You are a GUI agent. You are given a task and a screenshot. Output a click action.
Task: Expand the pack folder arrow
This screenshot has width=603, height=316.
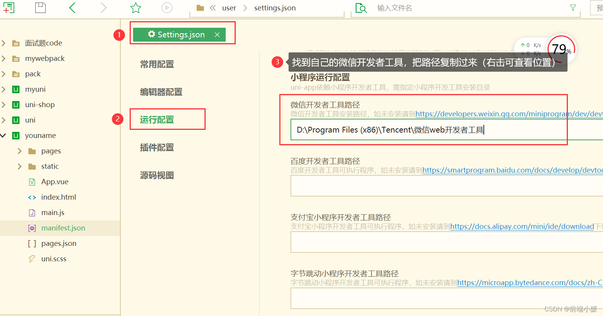click(x=3, y=74)
